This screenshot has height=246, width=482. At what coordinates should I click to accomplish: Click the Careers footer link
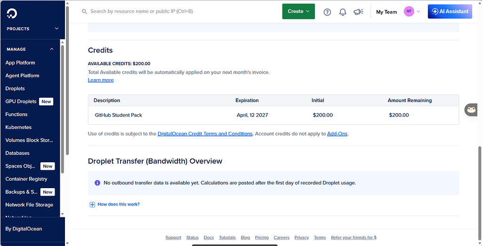tap(281, 238)
